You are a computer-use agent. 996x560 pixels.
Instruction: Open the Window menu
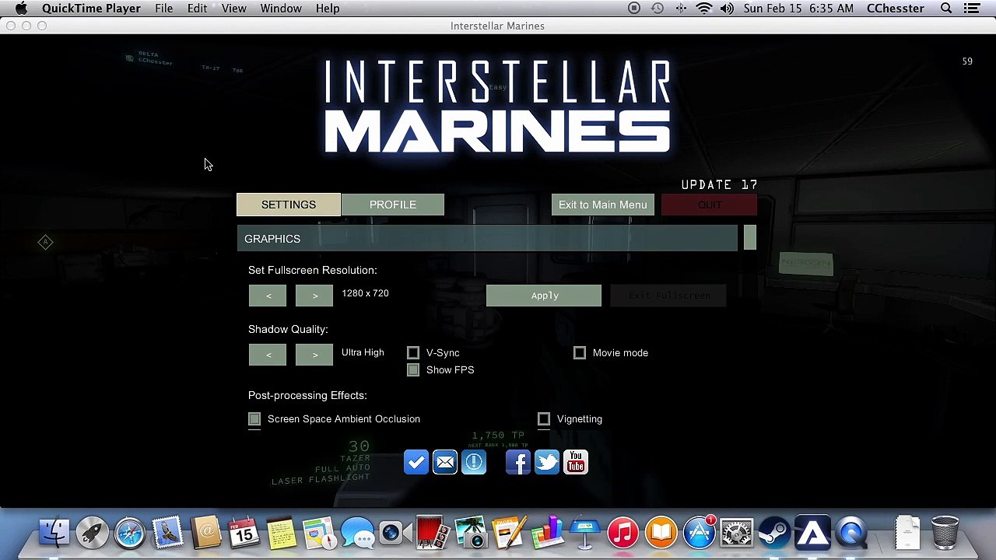281,9
